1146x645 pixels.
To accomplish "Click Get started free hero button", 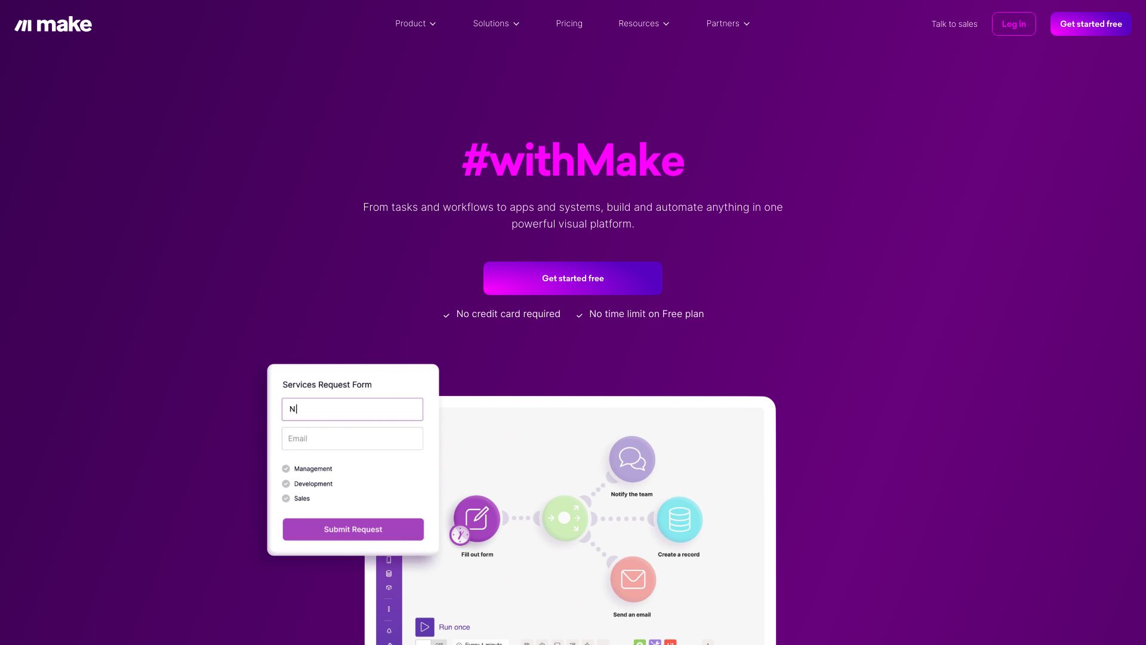I will 573,278.
